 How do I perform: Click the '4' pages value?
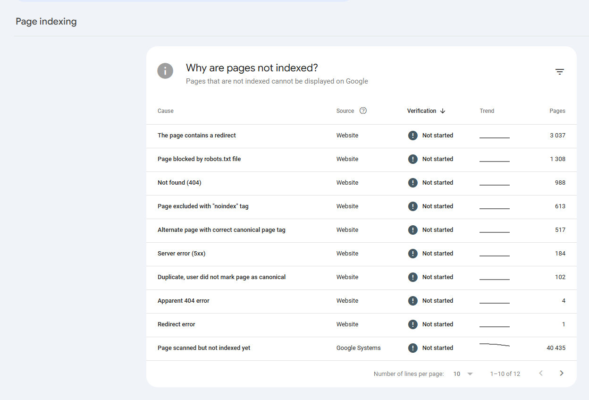click(x=564, y=301)
